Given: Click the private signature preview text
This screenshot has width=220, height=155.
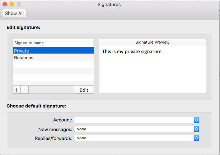Looking at the screenshot, I should tap(132, 52).
